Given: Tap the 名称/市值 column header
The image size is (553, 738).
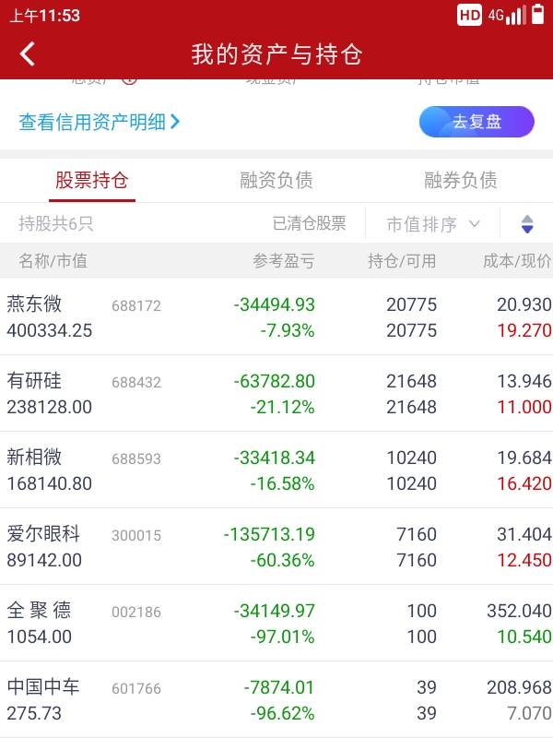Looking at the screenshot, I should click(x=53, y=260).
